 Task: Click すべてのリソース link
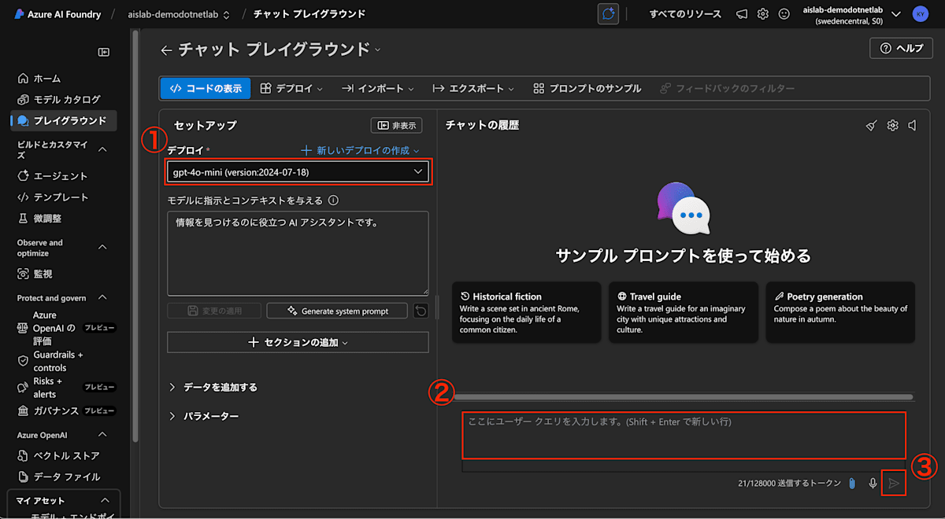(685, 14)
